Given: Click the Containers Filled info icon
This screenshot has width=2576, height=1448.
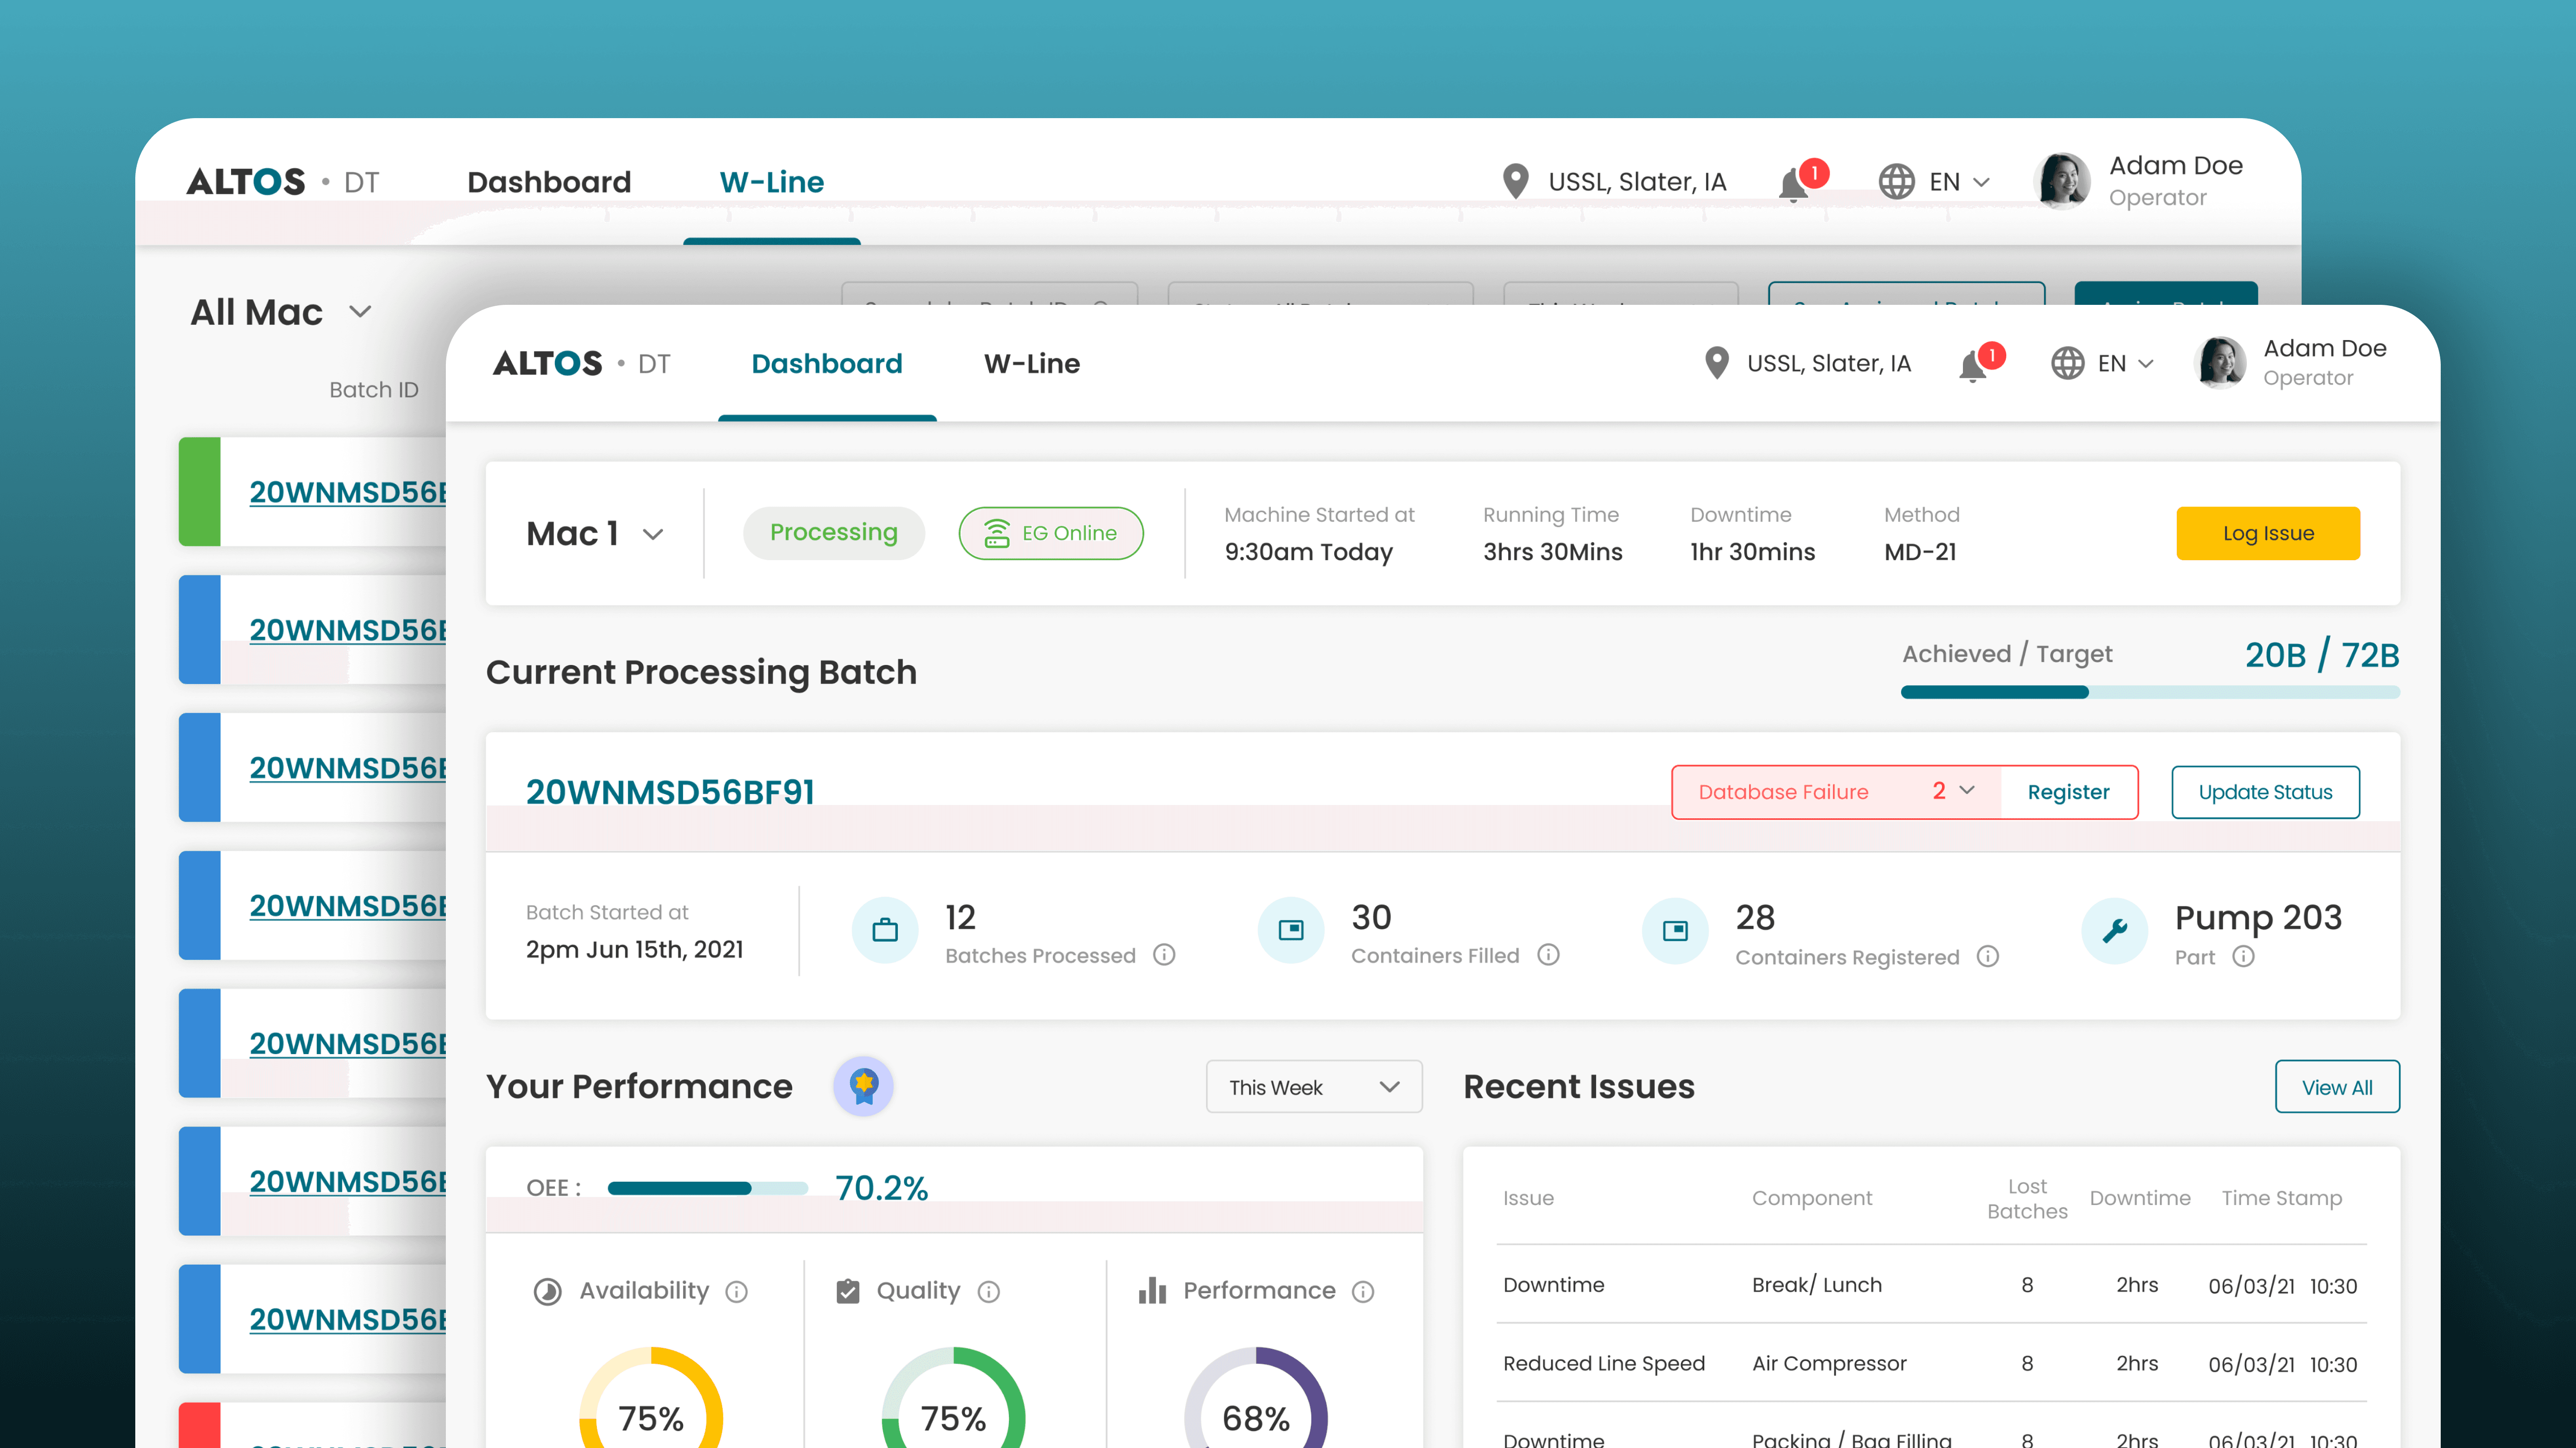Looking at the screenshot, I should (x=1548, y=955).
